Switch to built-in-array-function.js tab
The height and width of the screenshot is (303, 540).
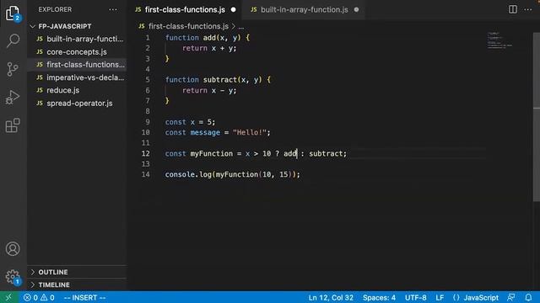pyautogui.click(x=304, y=9)
